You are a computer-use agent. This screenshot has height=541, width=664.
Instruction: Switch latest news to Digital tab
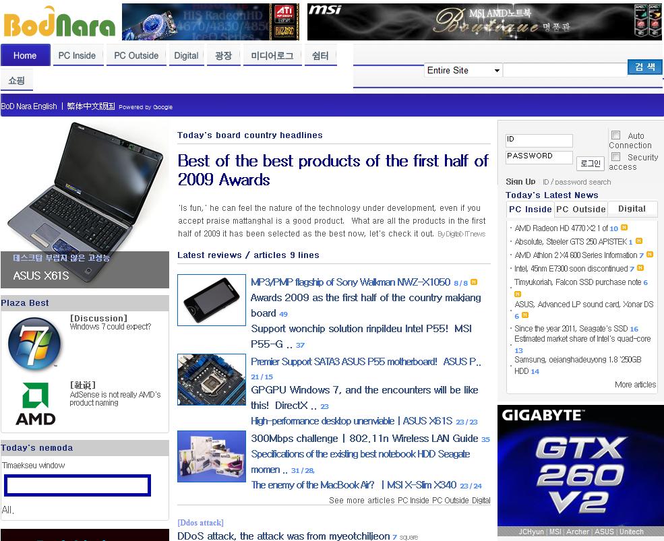pos(632,209)
